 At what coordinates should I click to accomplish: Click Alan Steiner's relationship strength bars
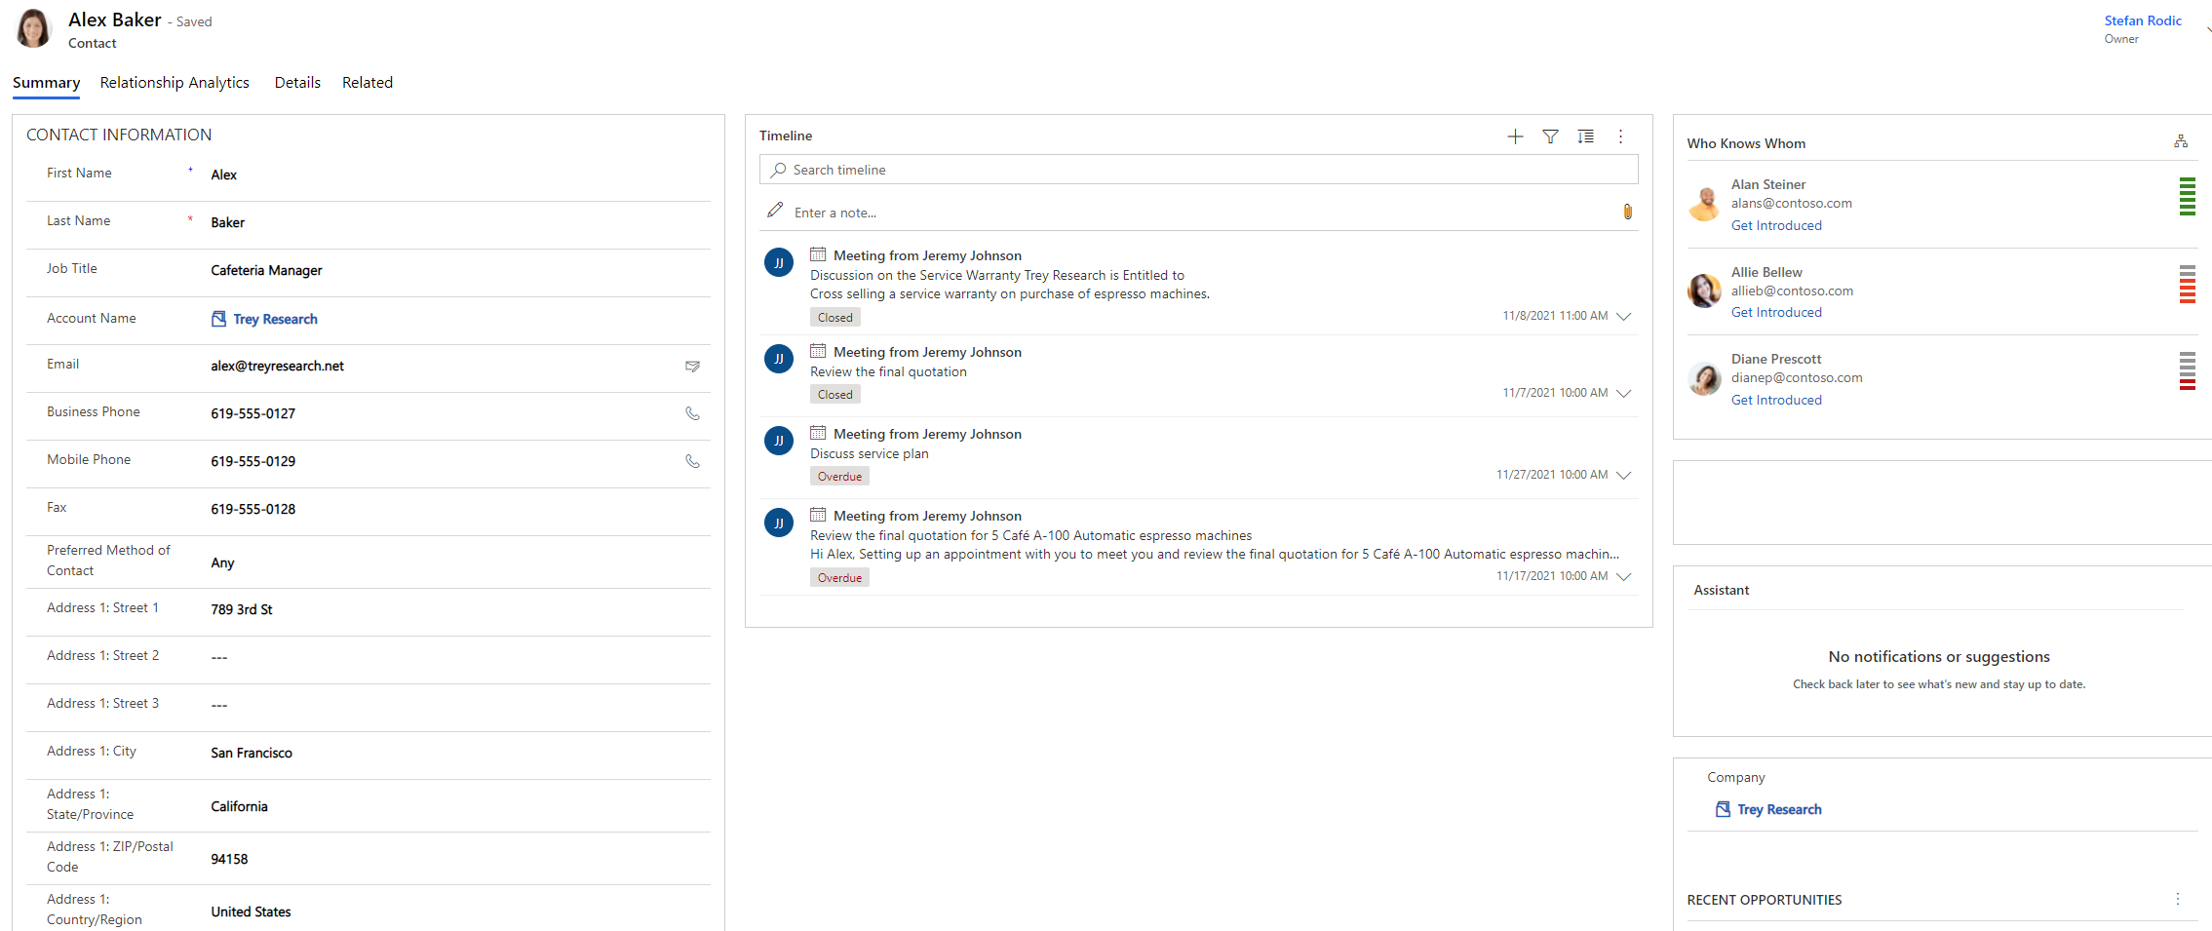(2189, 196)
